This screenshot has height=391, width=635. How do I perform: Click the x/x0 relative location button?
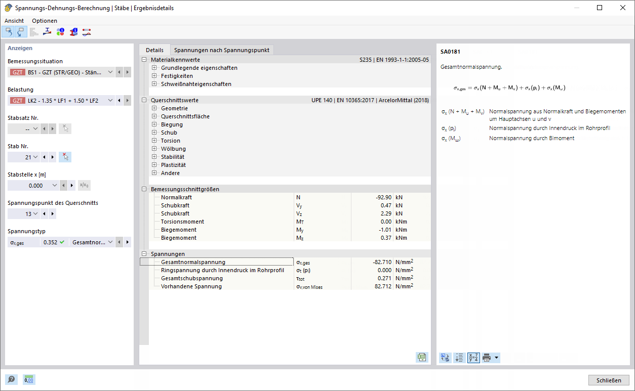pyautogui.click(x=85, y=185)
